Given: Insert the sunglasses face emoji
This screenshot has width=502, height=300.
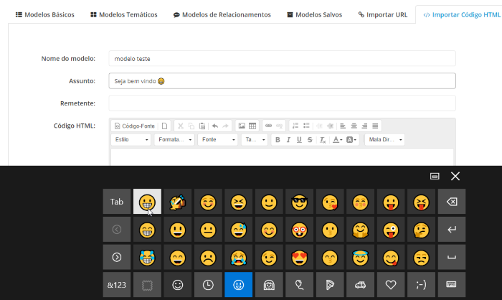Looking at the screenshot, I should [x=299, y=202].
